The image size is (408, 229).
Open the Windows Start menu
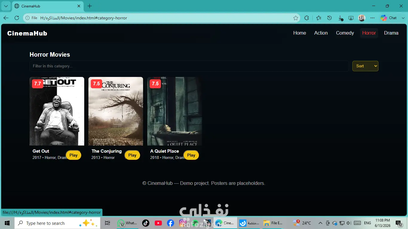coord(7,223)
